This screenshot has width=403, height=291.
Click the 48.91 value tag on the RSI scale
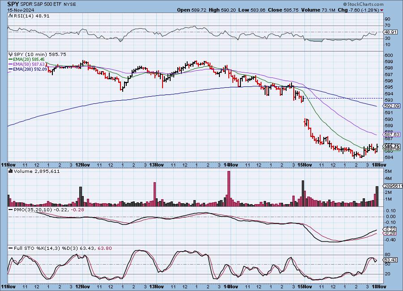pyautogui.click(x=390, y=32)
